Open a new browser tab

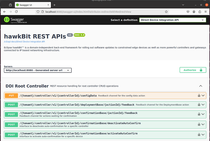[x=55, y=5]
